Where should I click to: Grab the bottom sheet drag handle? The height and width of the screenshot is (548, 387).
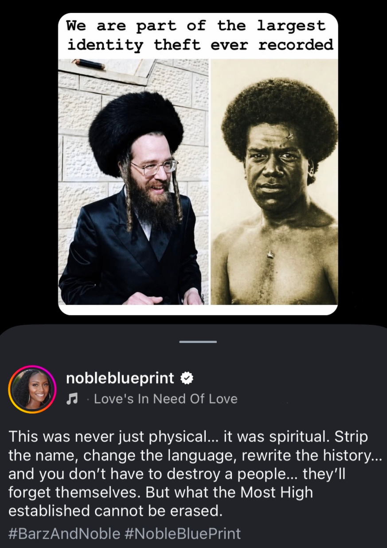[198, 342]
